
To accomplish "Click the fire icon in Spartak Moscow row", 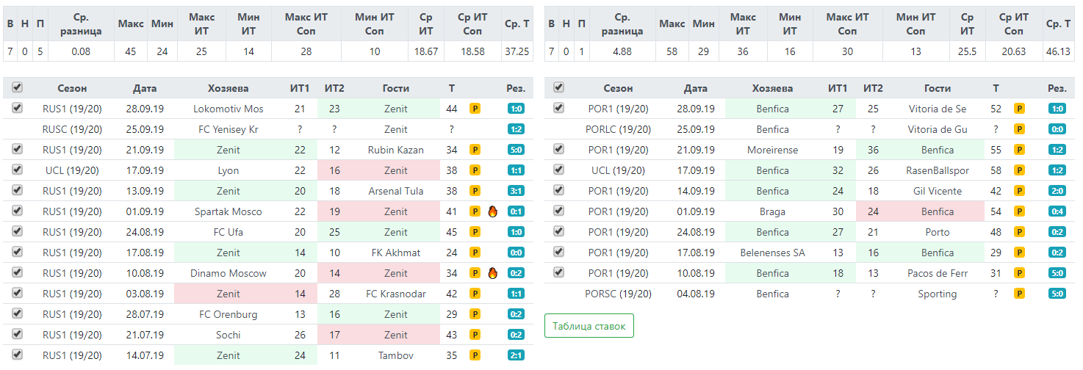I will [x=493, y=211].
